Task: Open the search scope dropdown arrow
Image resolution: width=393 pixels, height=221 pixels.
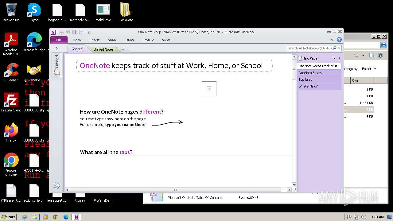Action: 339,48
